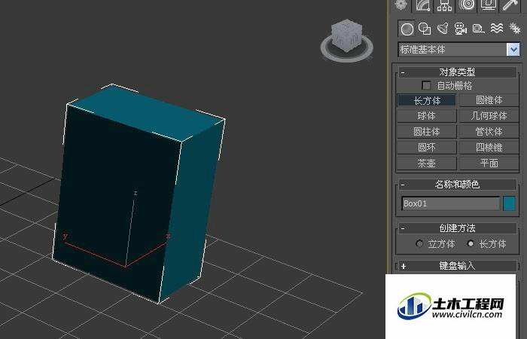Screen dimensions: 527x339
Task: Click the 管状体 button
Action: click(x=489, y=132)
